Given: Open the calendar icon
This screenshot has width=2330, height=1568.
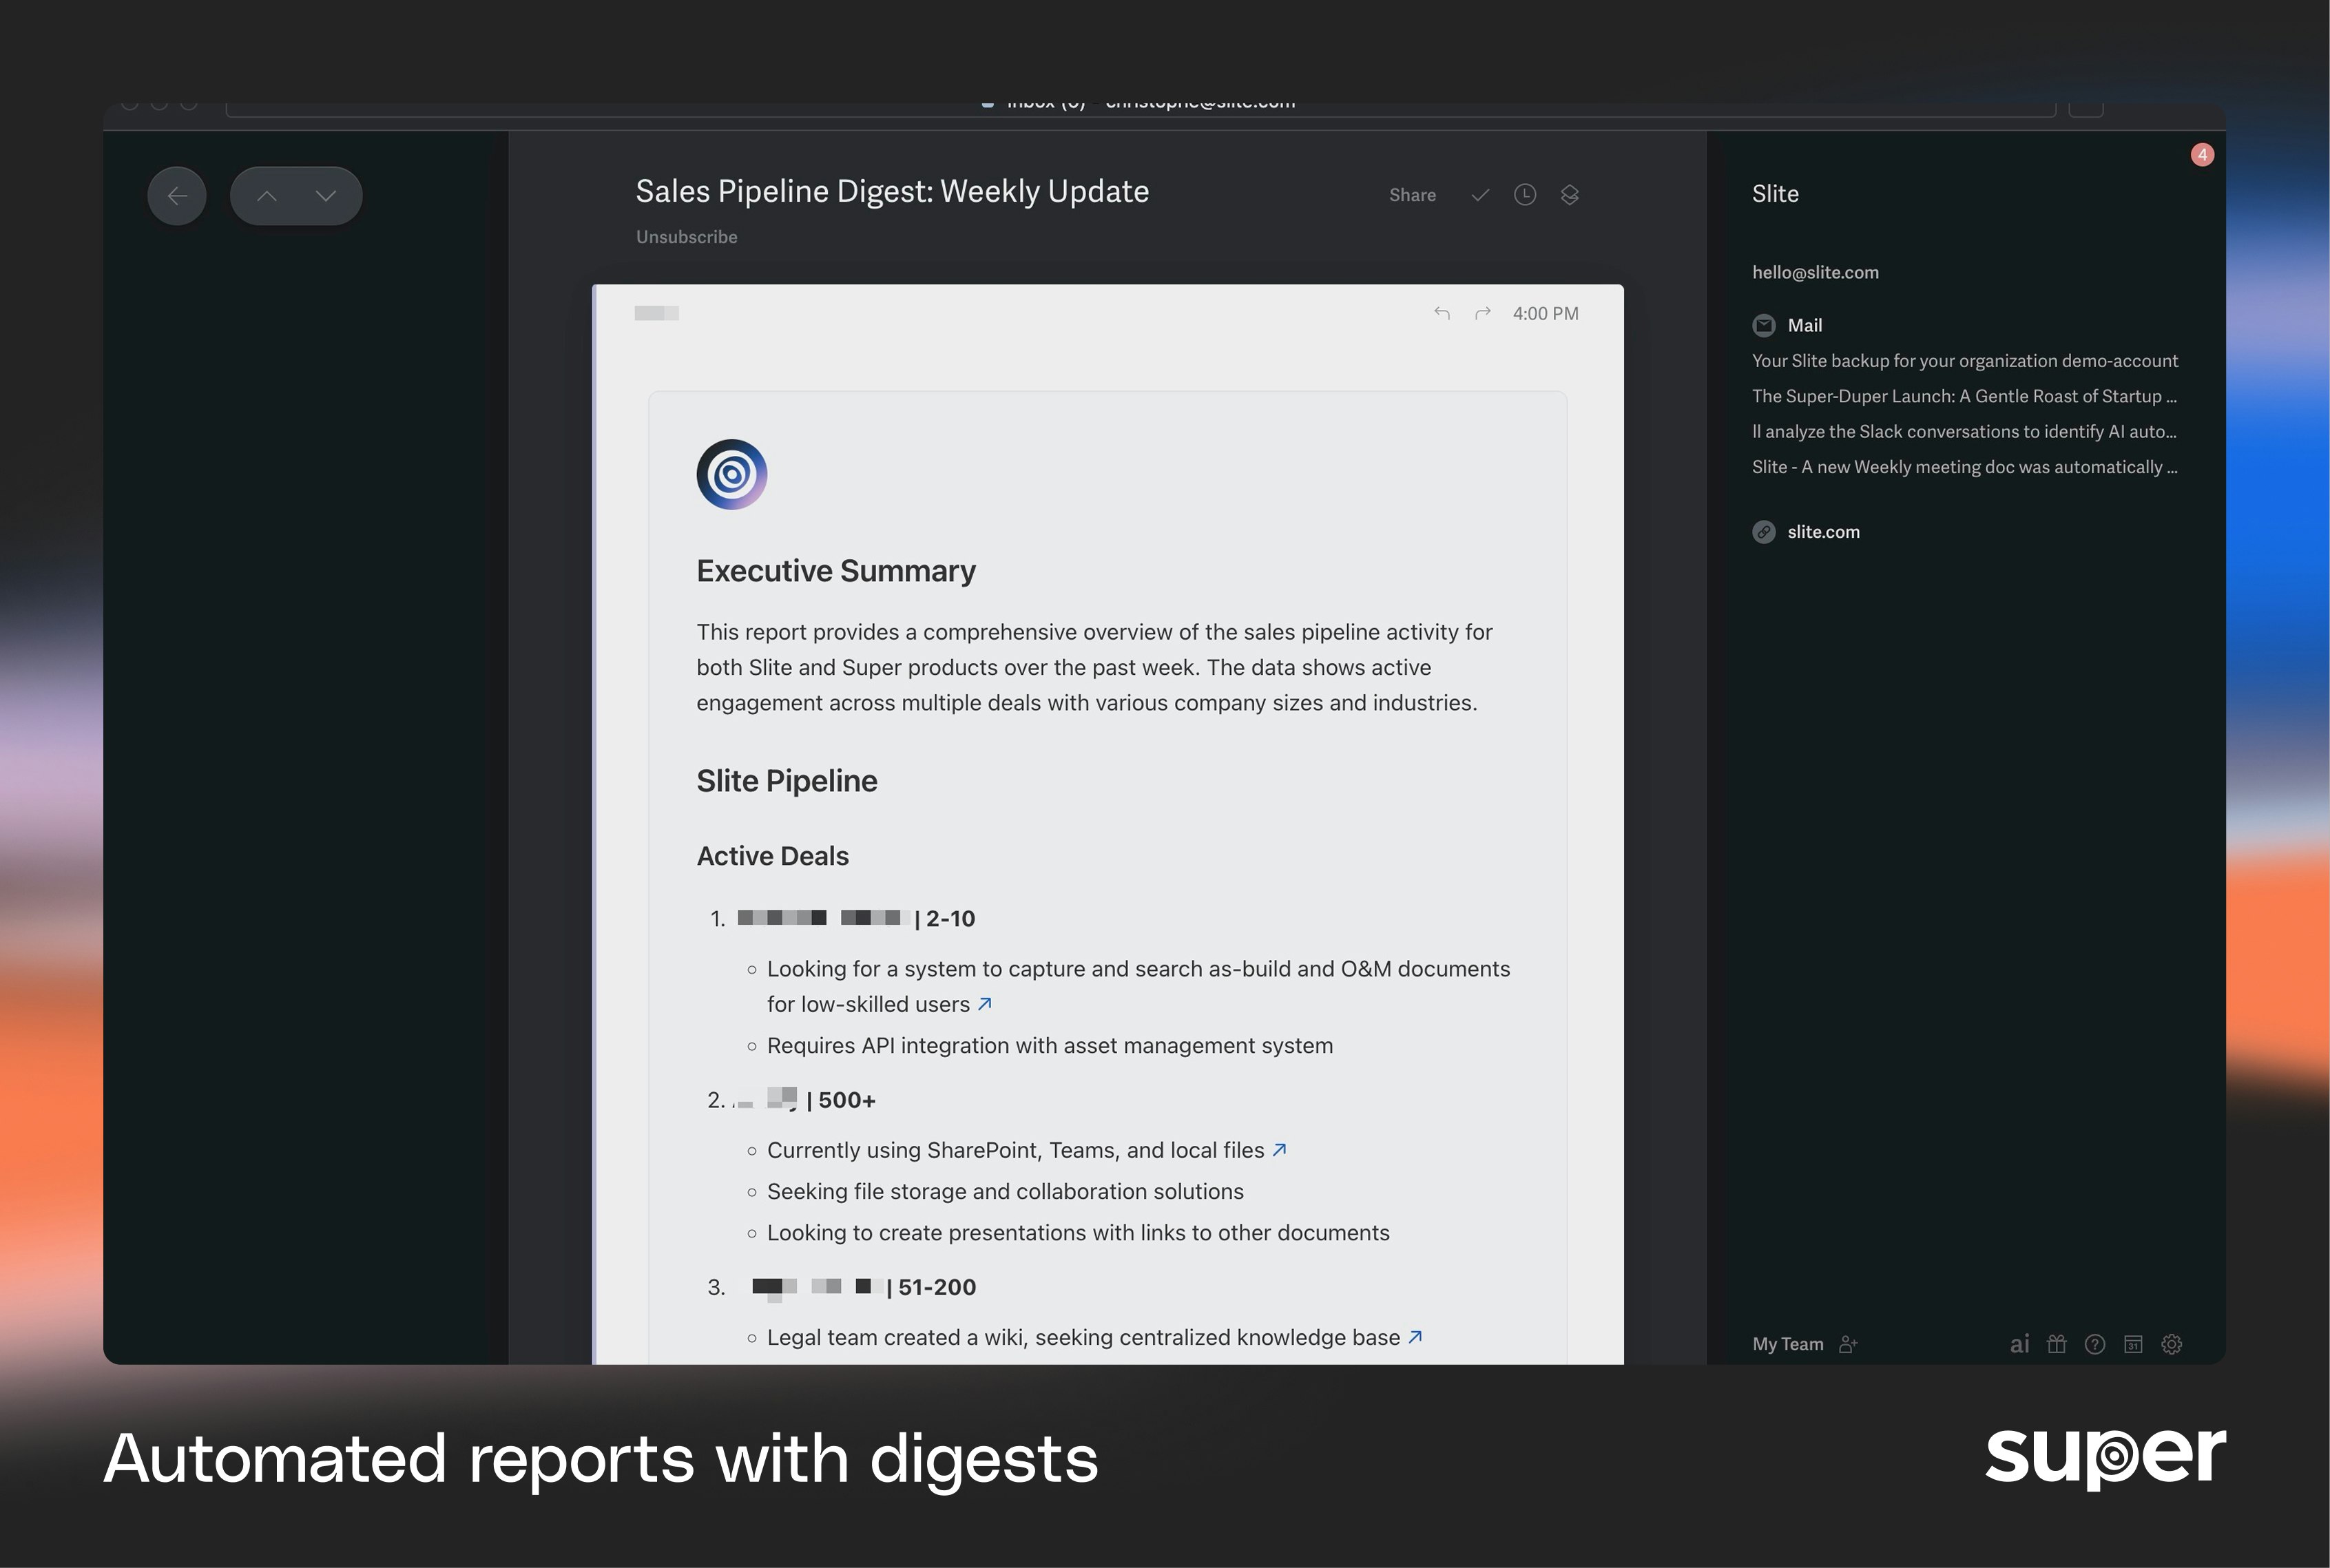Looking at the screenshot, I should [x=2133, y=1344].
